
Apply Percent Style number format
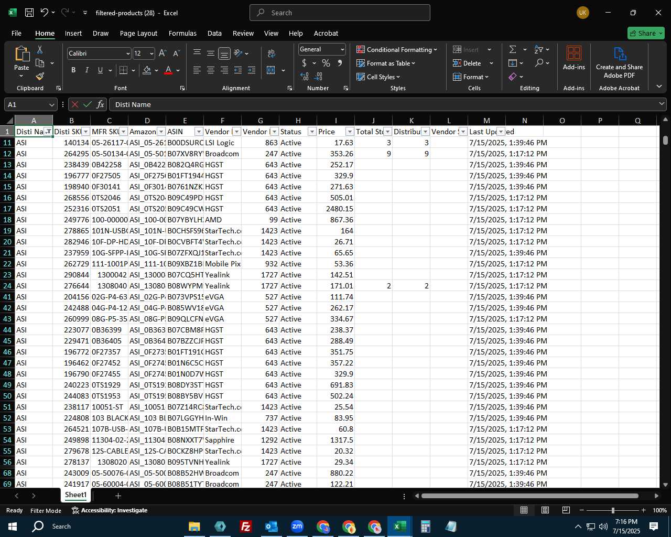tap(326, 63)
